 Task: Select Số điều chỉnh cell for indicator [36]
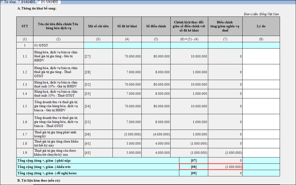156,134
